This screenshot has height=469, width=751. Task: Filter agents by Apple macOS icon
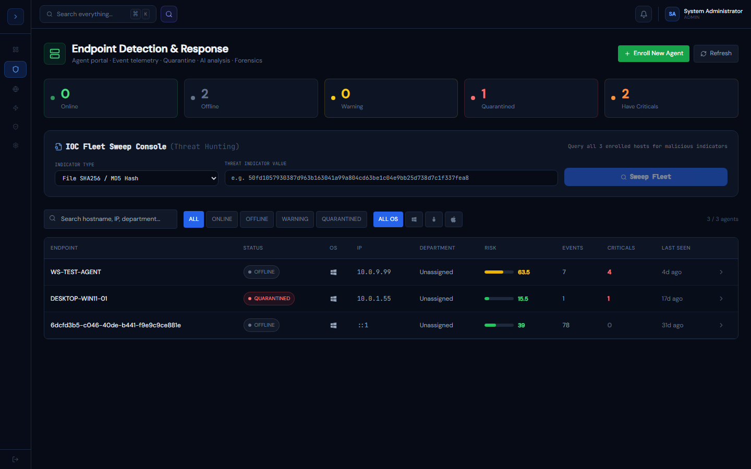454,219
